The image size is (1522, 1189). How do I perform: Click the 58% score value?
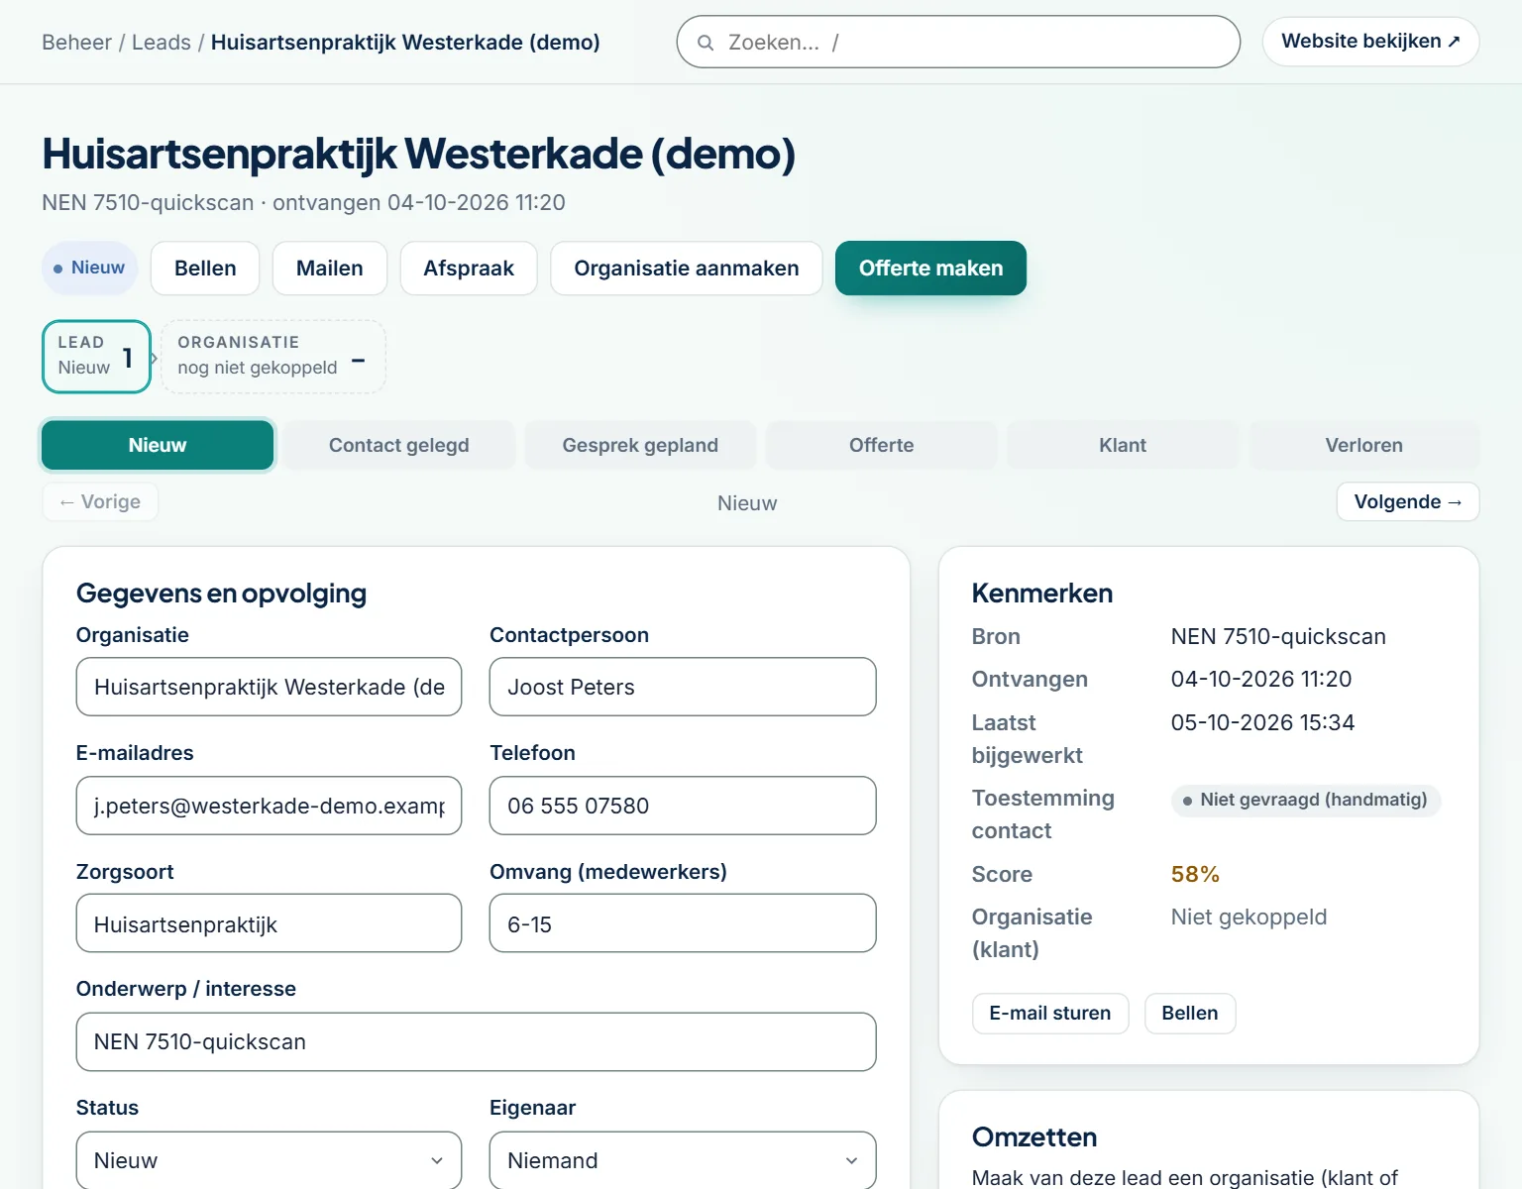pos(1195,874)
